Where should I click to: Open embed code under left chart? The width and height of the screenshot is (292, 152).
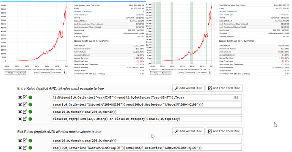point(57,73)
